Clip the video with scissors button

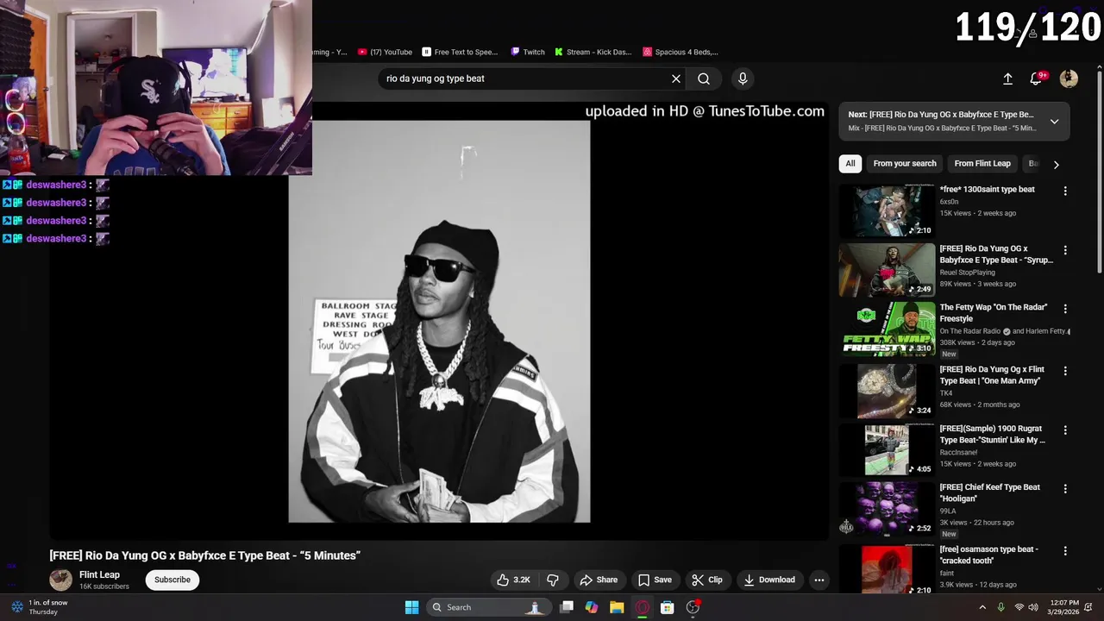pyautogui.click(x=706, y=580)
